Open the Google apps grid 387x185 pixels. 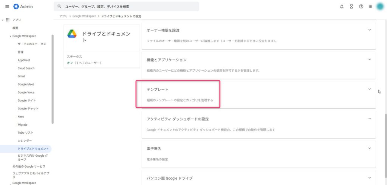[x=370, y=7]
